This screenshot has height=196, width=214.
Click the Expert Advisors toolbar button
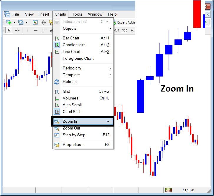click(x=124, y=22)
